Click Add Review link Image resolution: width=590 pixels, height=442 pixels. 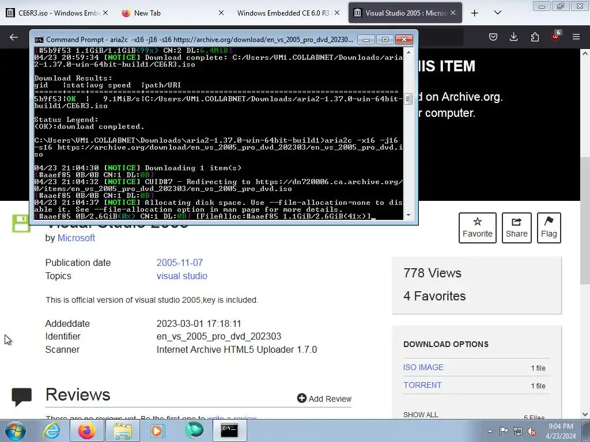[x=324, y=398]
